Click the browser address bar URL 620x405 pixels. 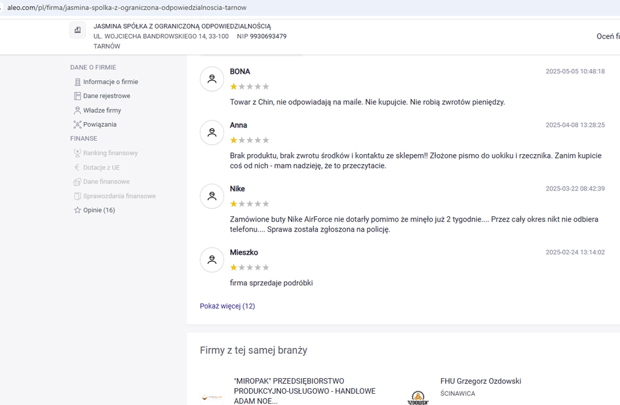point(126,8)
